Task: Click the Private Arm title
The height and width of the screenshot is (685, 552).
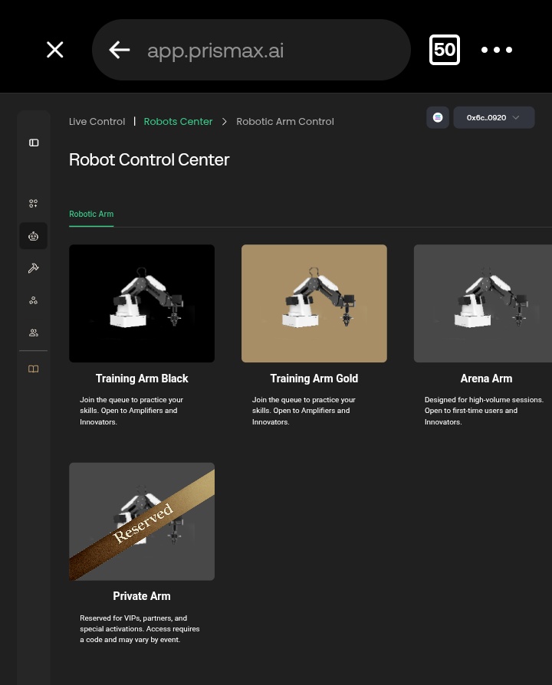Action: click(x=142, y=596)
